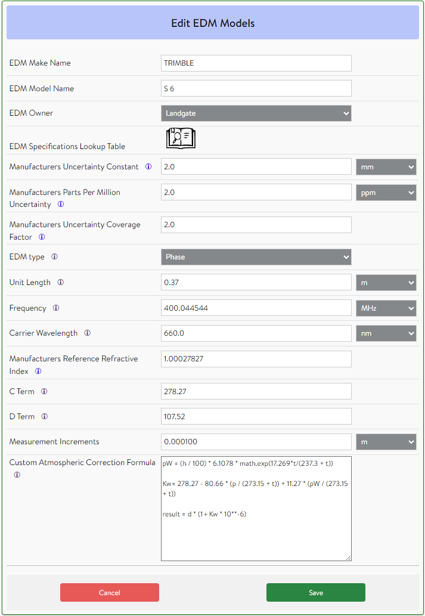
Task: Open the EDM type info tooltip
Action: [x=54, y=257]
